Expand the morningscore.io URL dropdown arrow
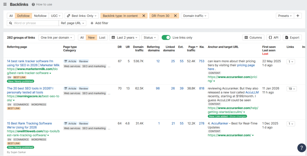The width and height of the screenshot is (307, 156). pyautogui.click(x=14, y=101)
